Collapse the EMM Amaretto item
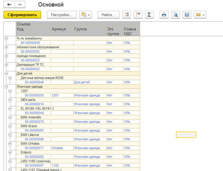Screen dimensions: 223x171 coord(10,118)
